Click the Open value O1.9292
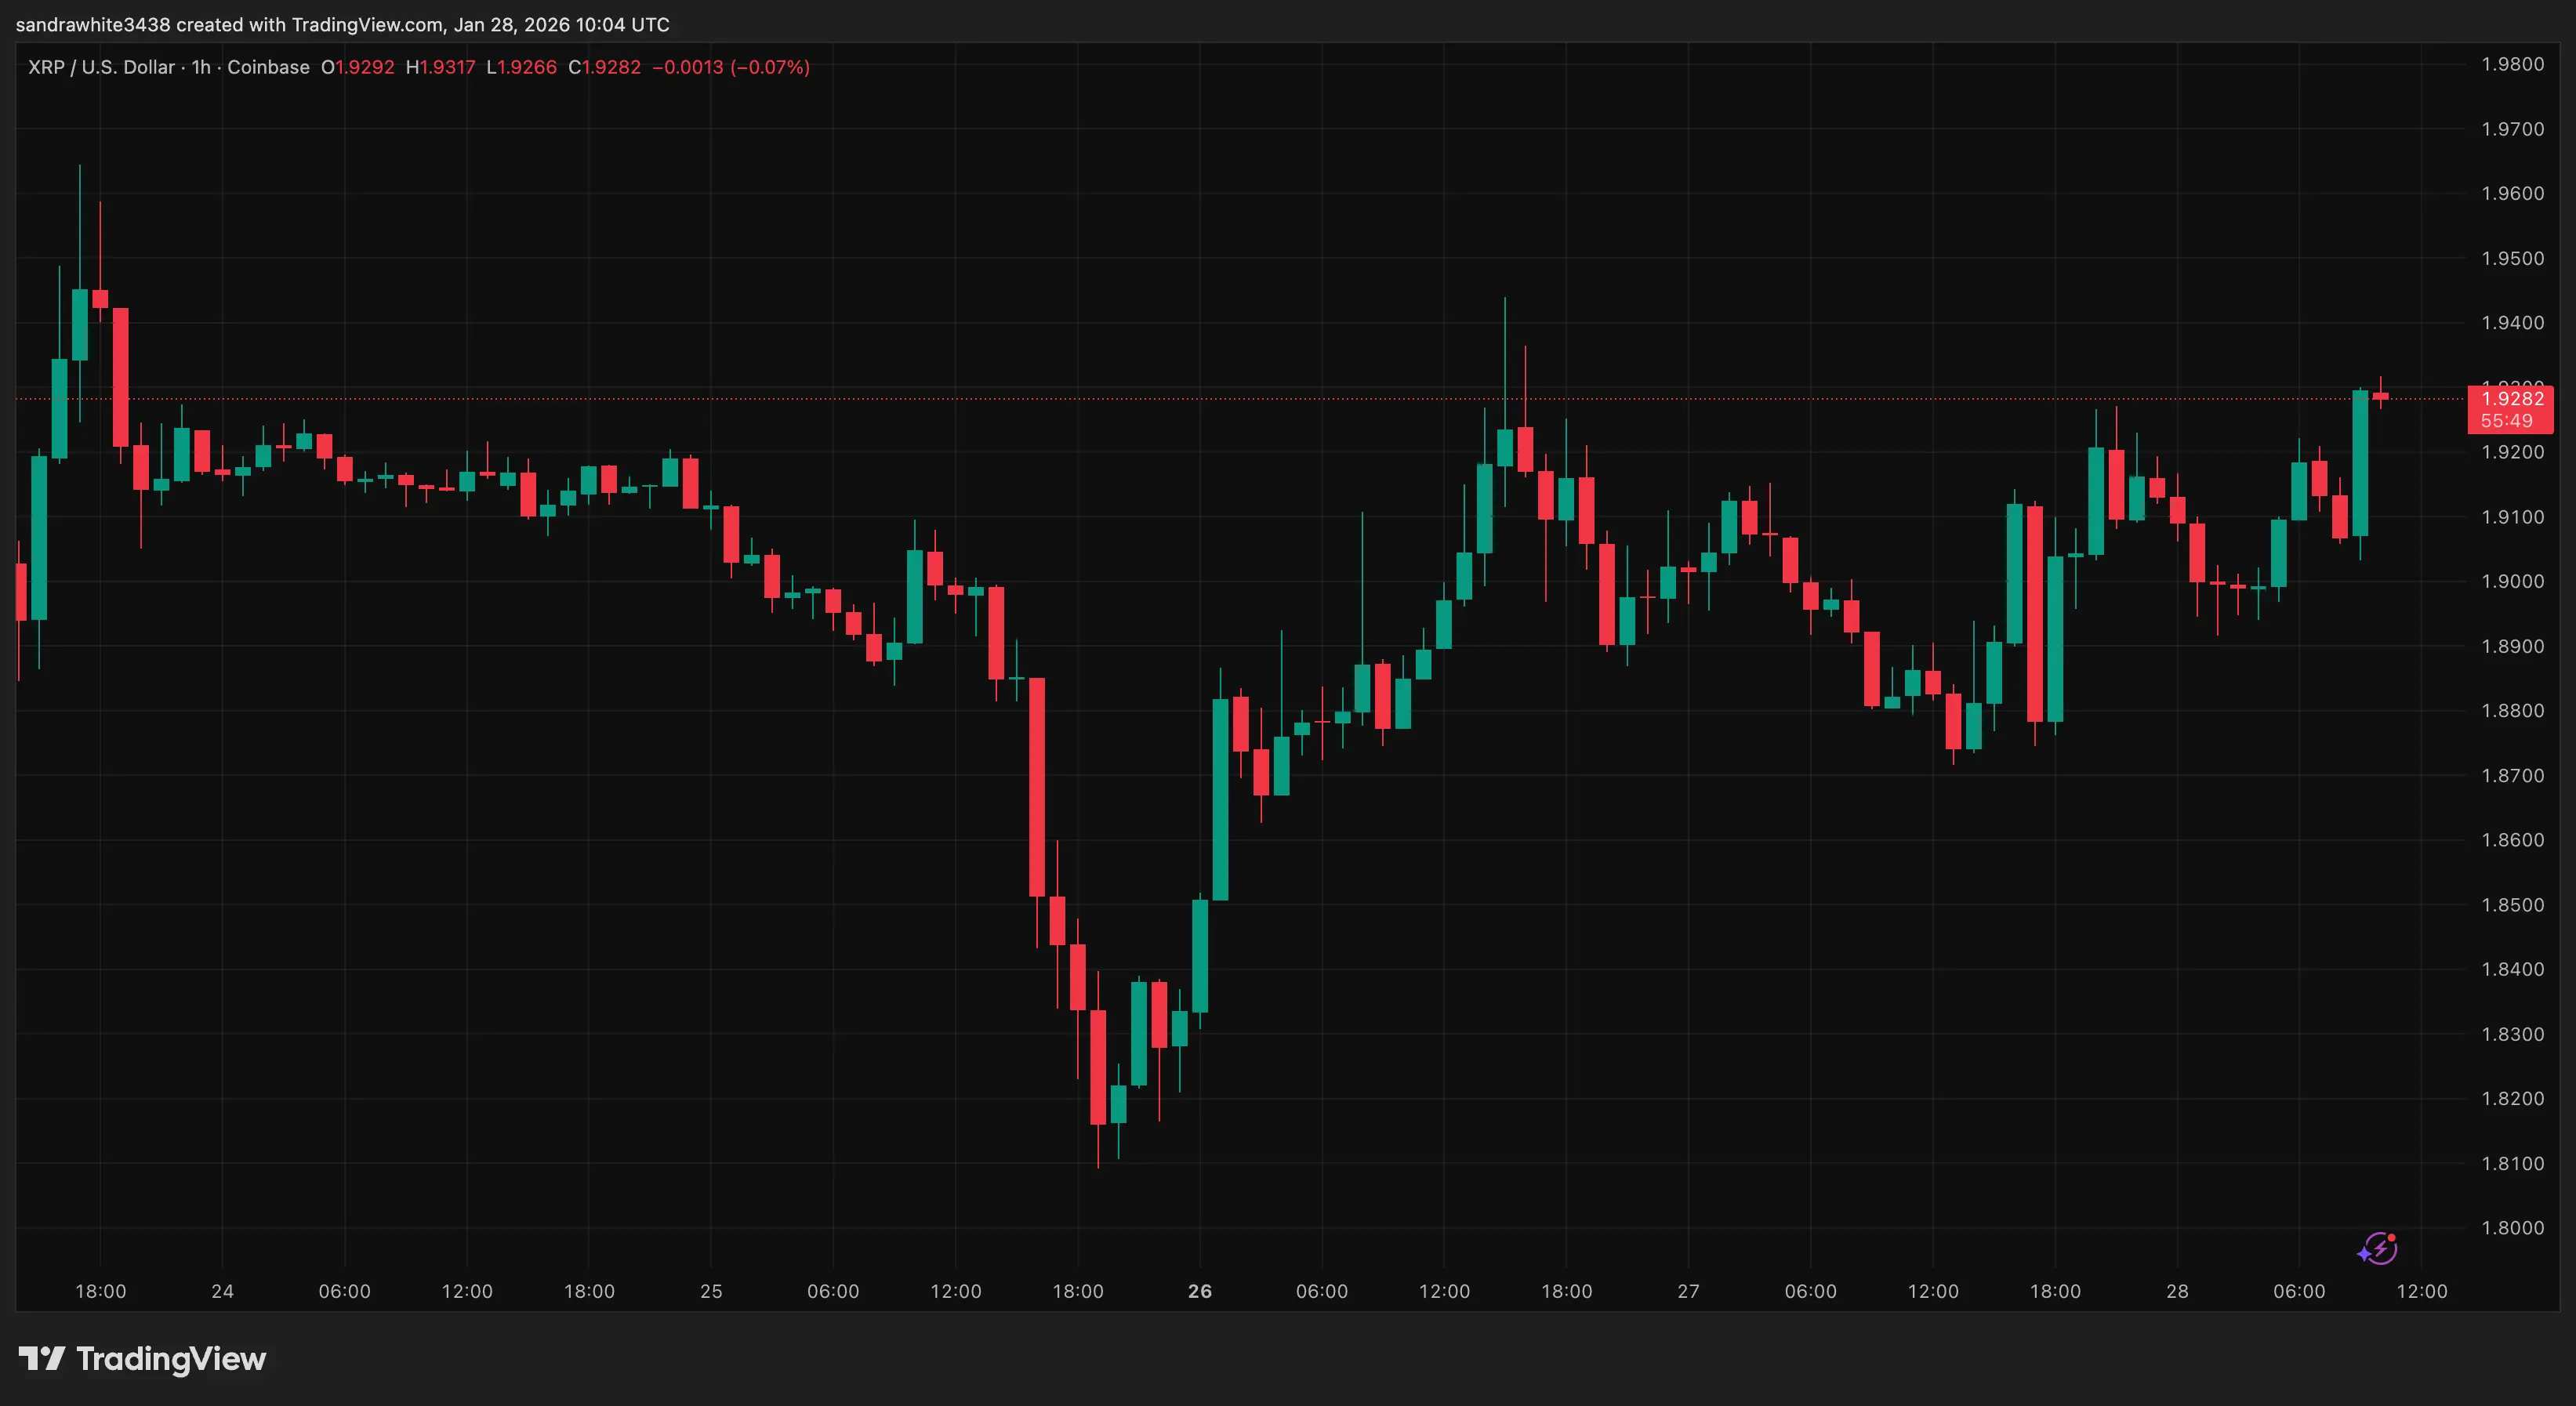The width and height of the screenshot is (2576, 1406). click(357, 67)
